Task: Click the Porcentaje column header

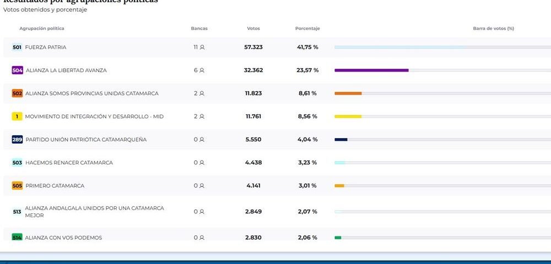Action: 307,29
